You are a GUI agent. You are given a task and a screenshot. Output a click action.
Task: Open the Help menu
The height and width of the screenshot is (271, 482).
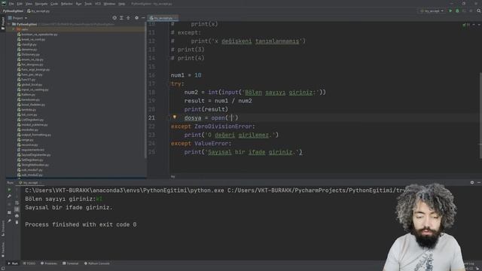click(x=122, y=4)
